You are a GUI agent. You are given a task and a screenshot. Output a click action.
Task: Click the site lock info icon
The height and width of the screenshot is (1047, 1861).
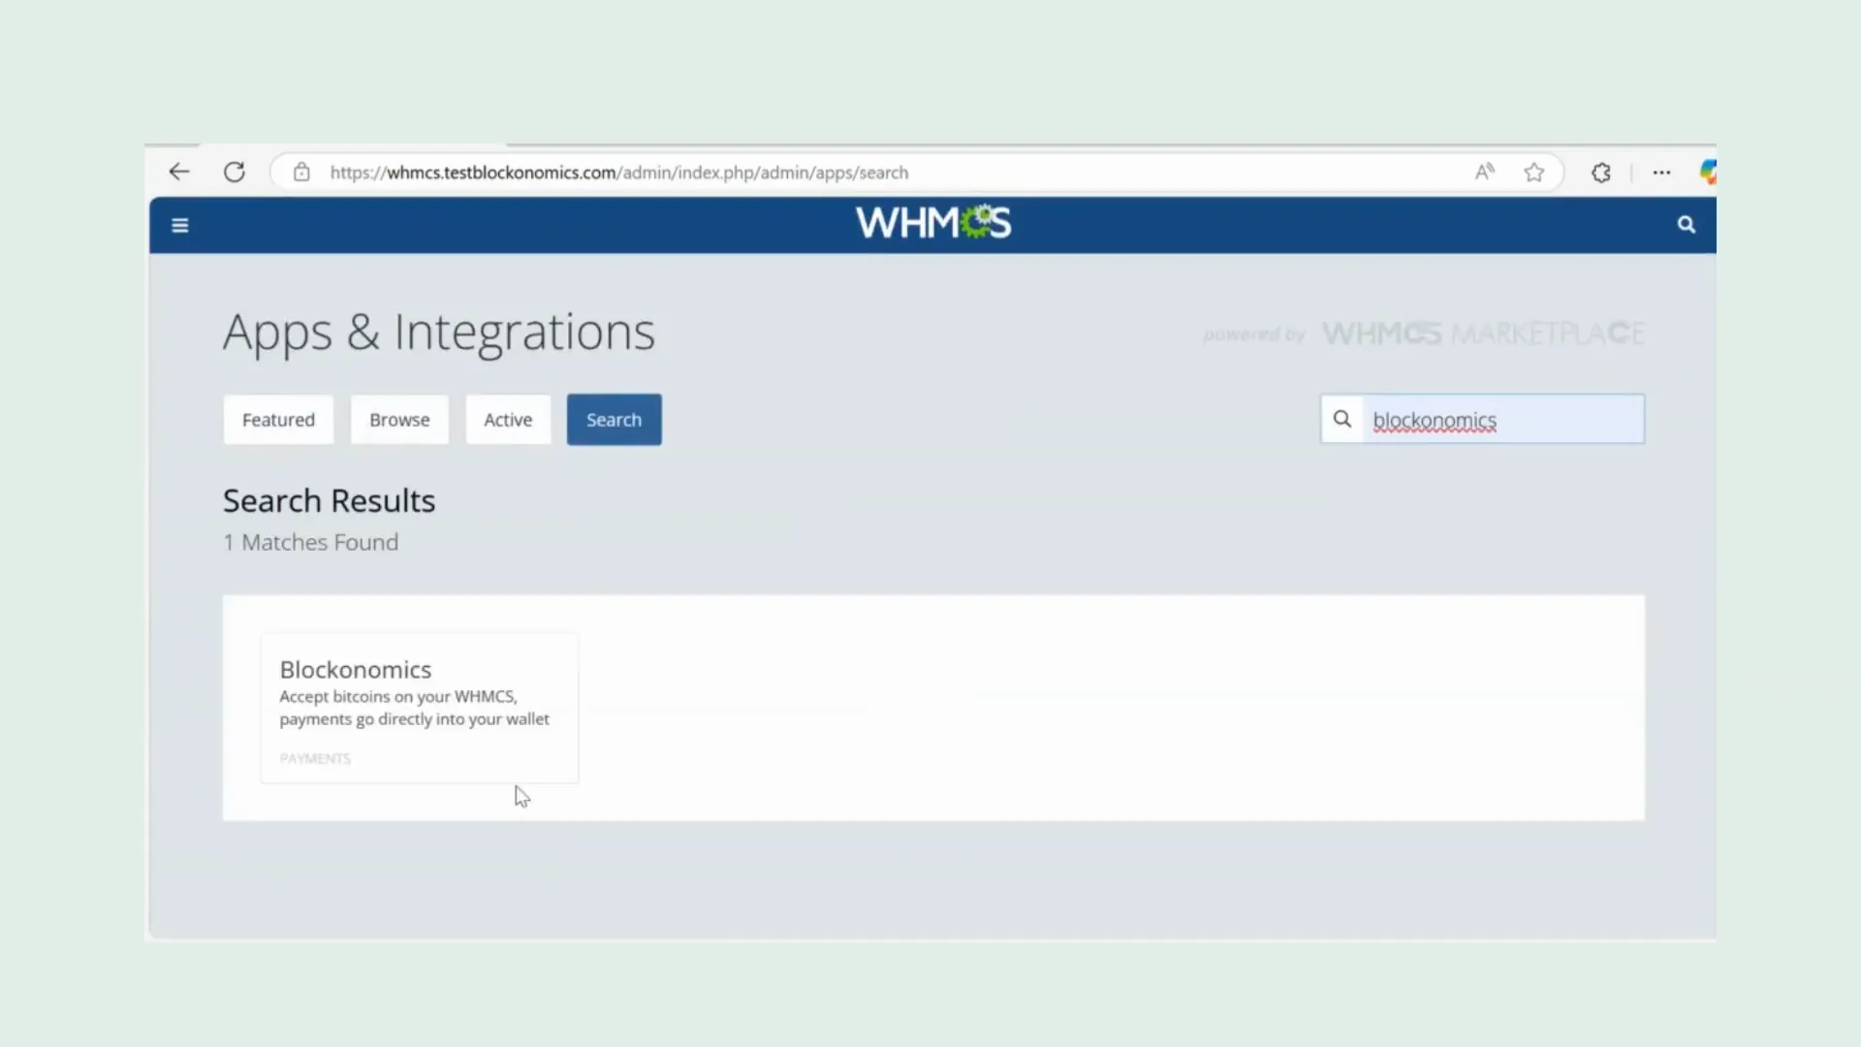301,173
